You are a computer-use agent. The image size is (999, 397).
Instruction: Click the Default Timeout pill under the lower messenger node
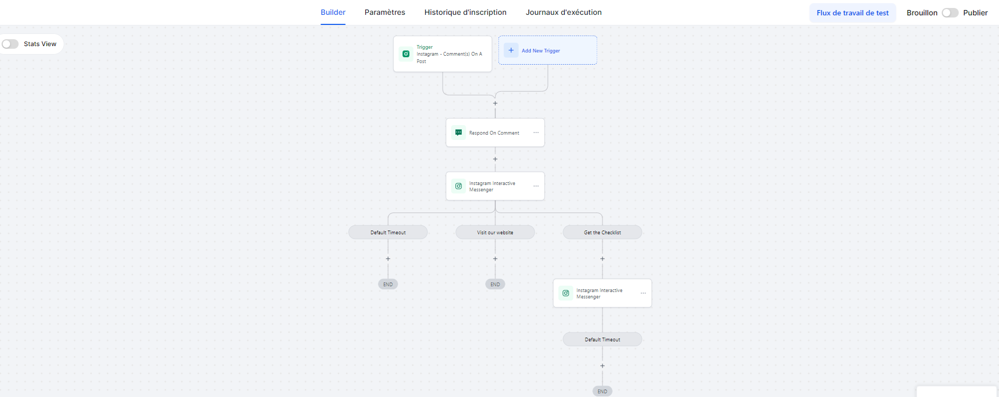pos(602,339)
